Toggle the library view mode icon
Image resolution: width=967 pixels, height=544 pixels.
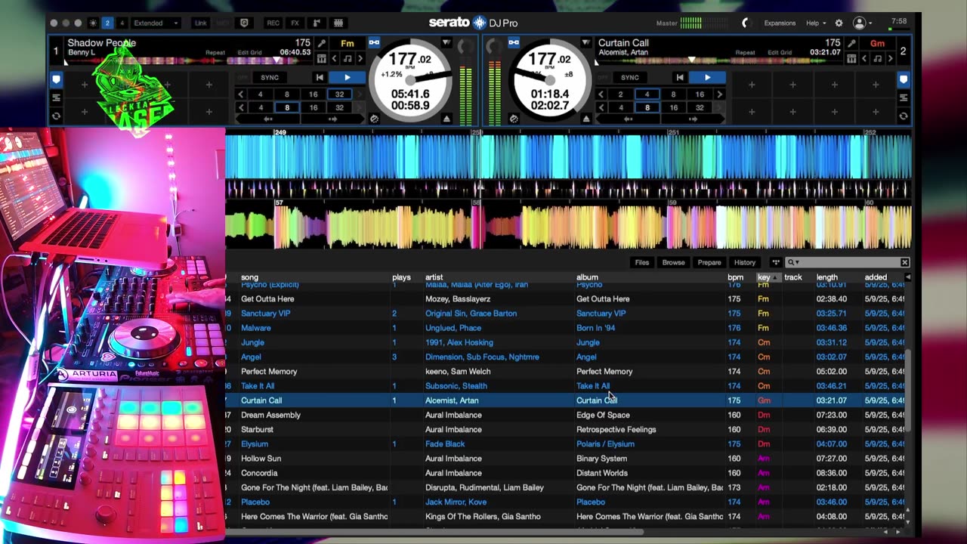point(775,262)
